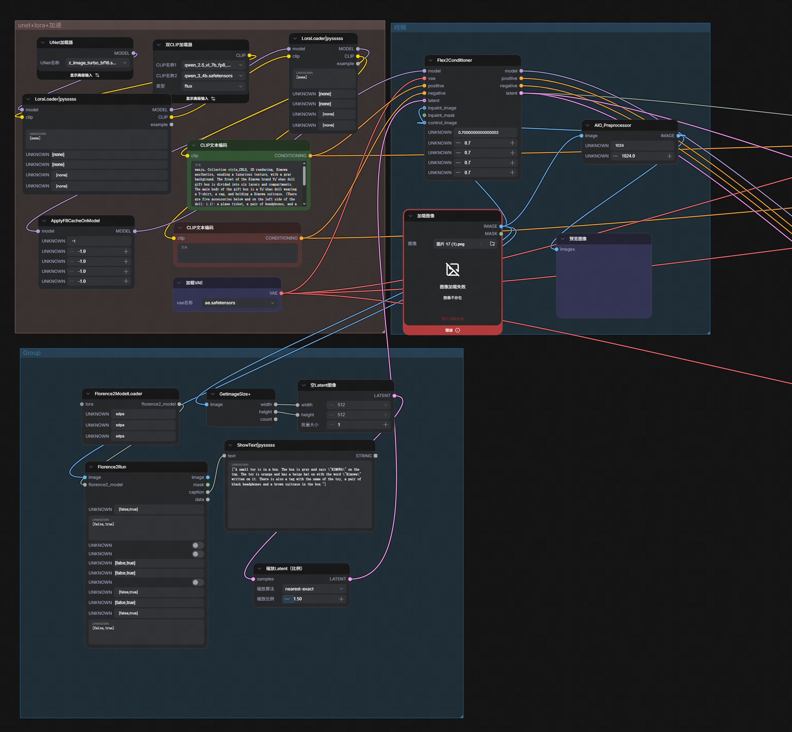Open the CLIP名称1 dropdown
The image size is (792, 732).
[213, 65]
